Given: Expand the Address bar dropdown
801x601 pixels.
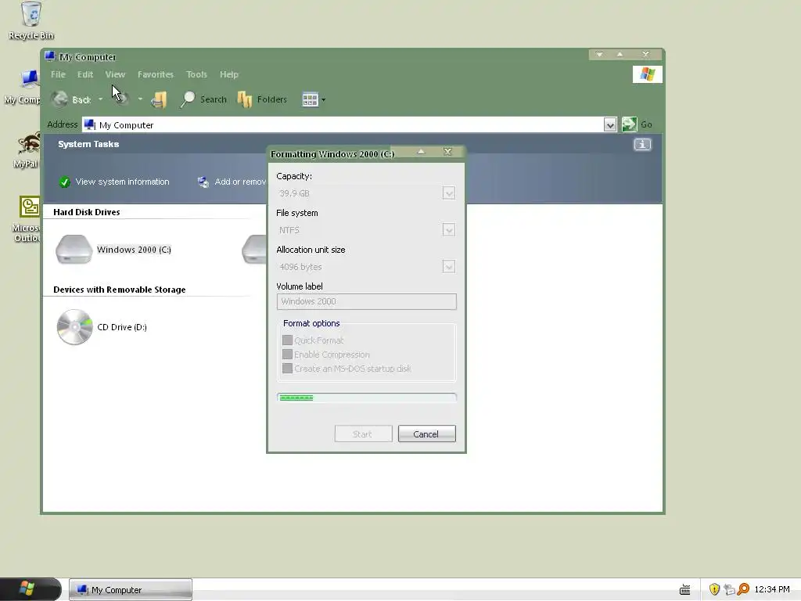Looking at the screenshot, I should click(609, 124).
